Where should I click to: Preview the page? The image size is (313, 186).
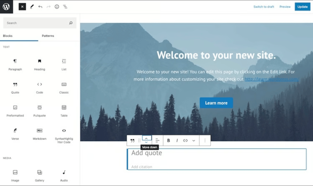pos(285,7)
